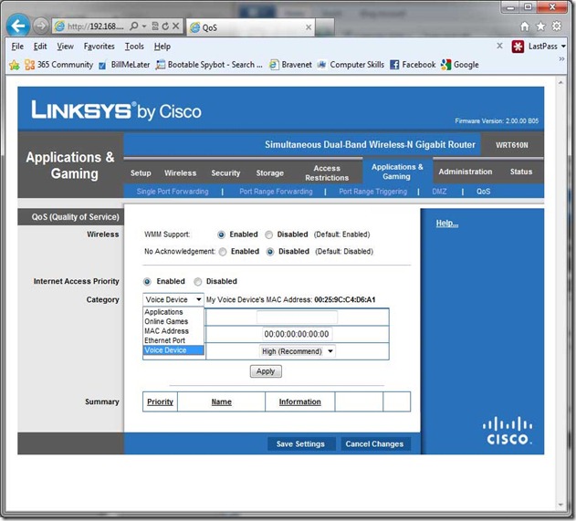The width and height of the screenshot is (576, 521).
Task: Toggle the Compatibility View icon in address bar
Action: coord(155,26)
